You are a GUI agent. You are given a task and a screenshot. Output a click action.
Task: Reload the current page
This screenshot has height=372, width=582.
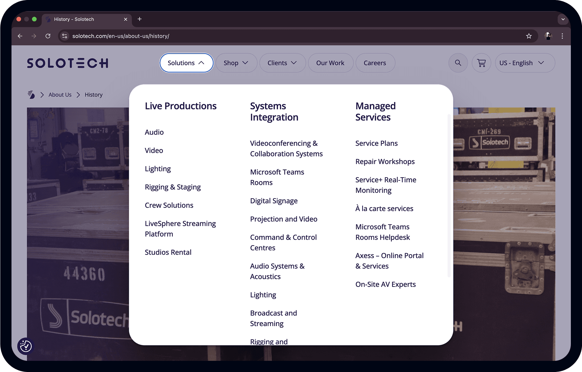pyautogui.click(x=48, y=36)
